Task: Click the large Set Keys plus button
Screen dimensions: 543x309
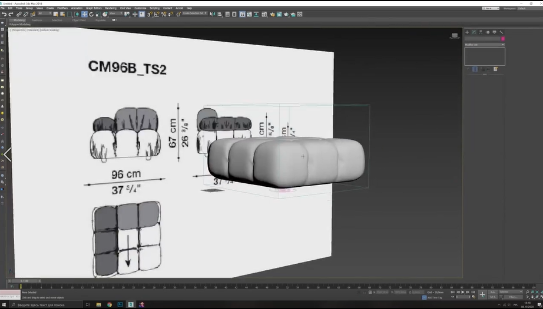Action: click(x=482, y=294)
